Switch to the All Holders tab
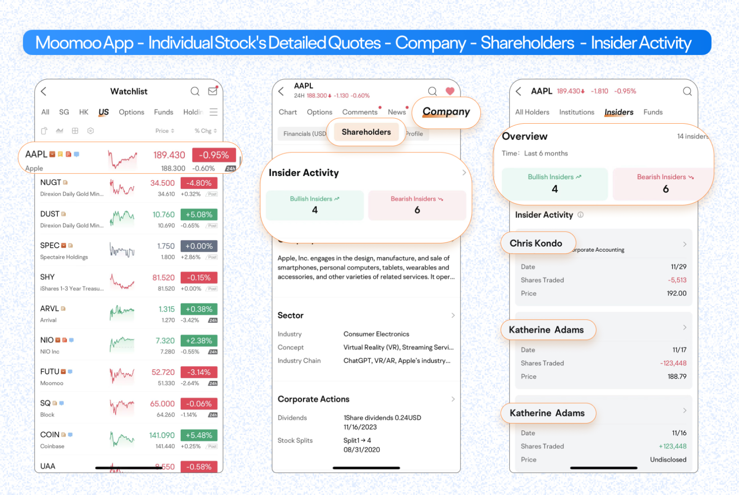The height and width of the screenshot is (495, 739). (x=532, y=112)
